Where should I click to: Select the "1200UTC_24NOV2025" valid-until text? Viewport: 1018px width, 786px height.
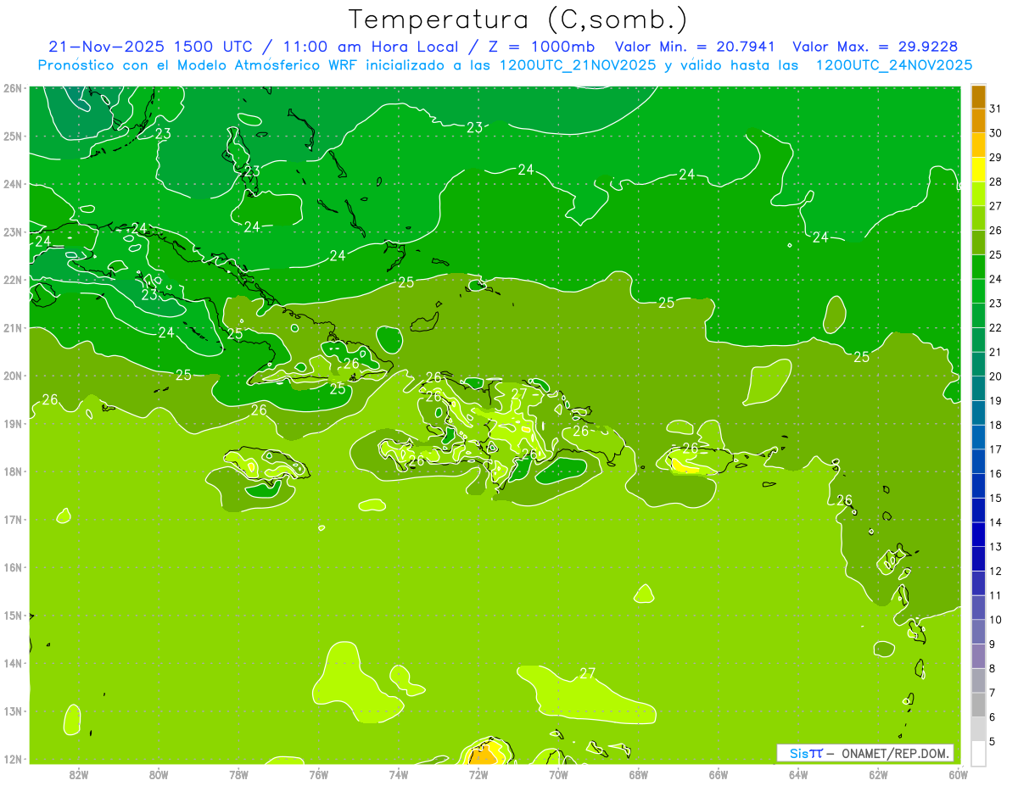pos(894,65)
